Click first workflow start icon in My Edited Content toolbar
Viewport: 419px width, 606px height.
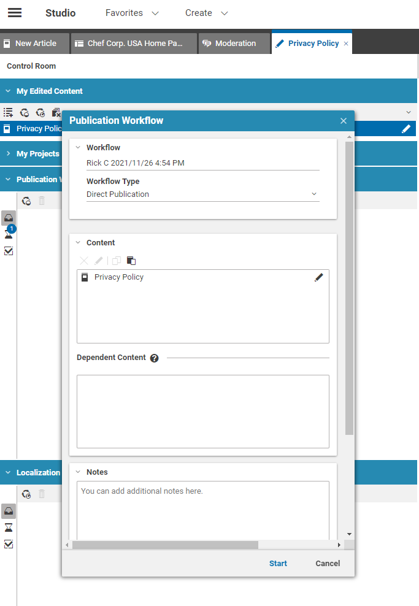25,112
